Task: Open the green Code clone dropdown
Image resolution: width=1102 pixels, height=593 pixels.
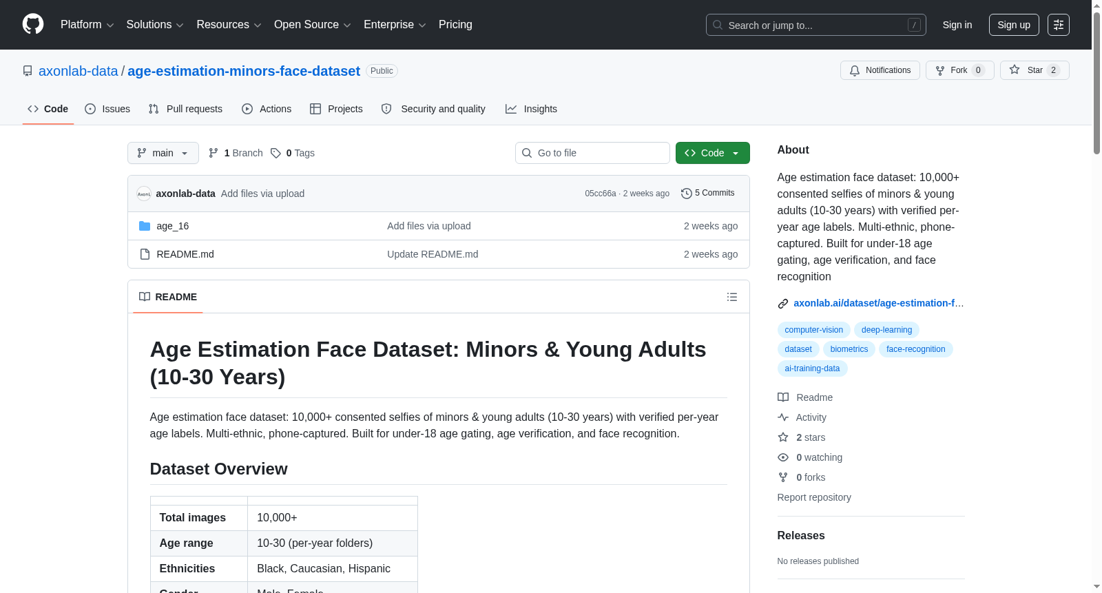Action: tap(713, 153)
